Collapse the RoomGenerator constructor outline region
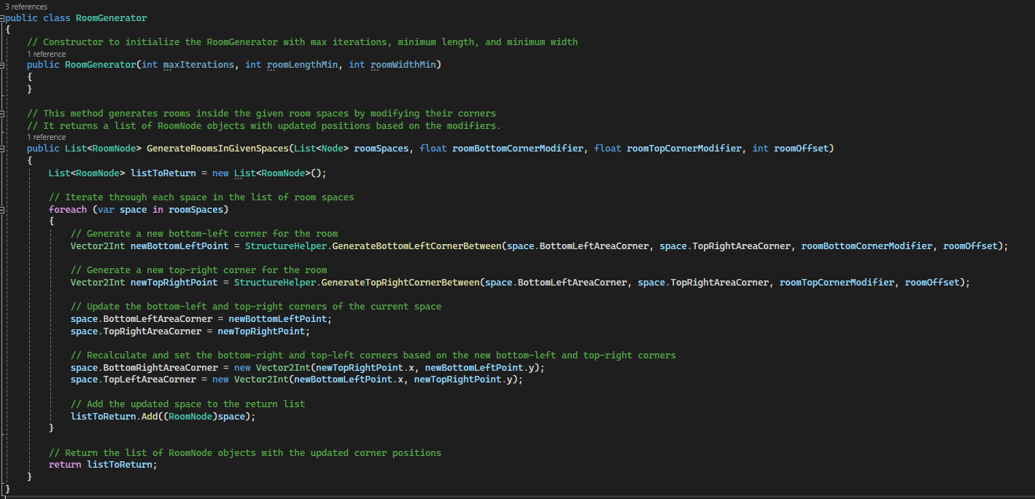1035x499 pixels. 3,65
